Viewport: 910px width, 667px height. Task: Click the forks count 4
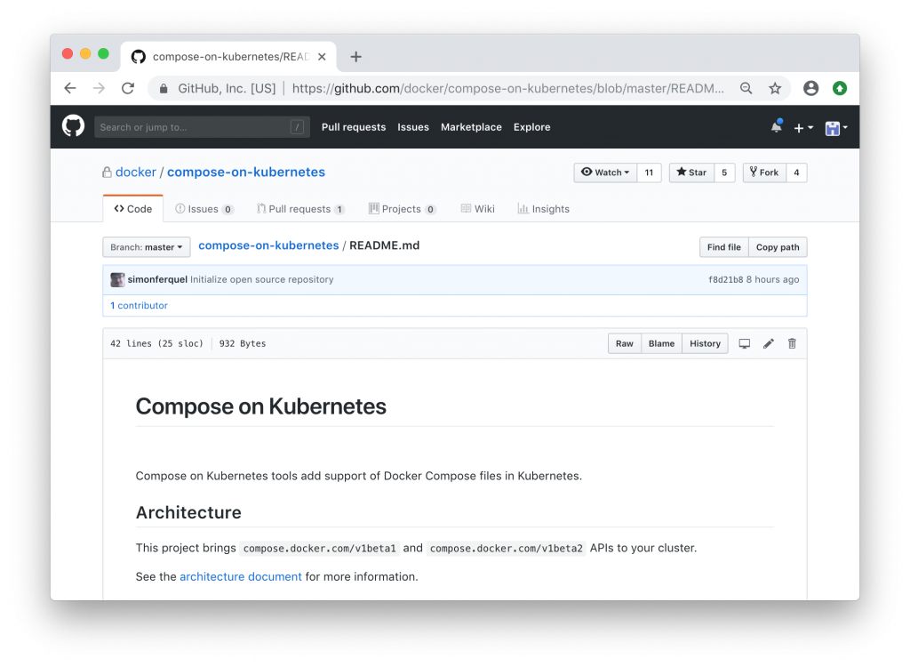tap(796, 173)
